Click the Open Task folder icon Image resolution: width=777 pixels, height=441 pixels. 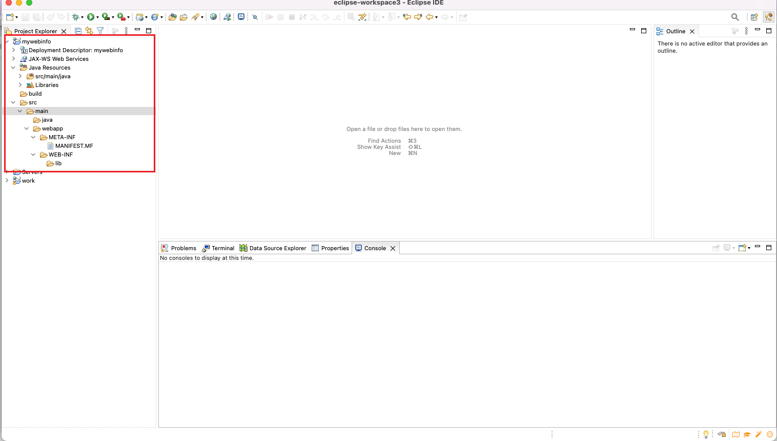tap(183, 17)
